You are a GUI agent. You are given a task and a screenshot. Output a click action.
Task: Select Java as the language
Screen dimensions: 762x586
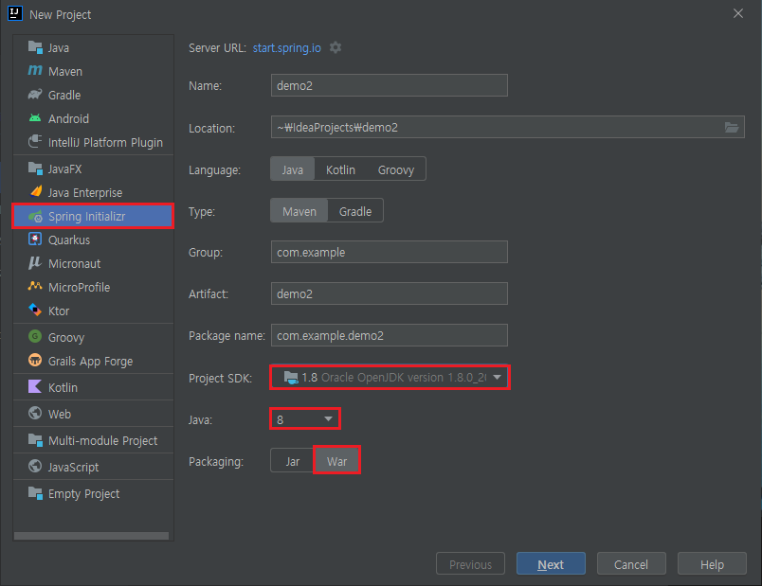point(293,169)
